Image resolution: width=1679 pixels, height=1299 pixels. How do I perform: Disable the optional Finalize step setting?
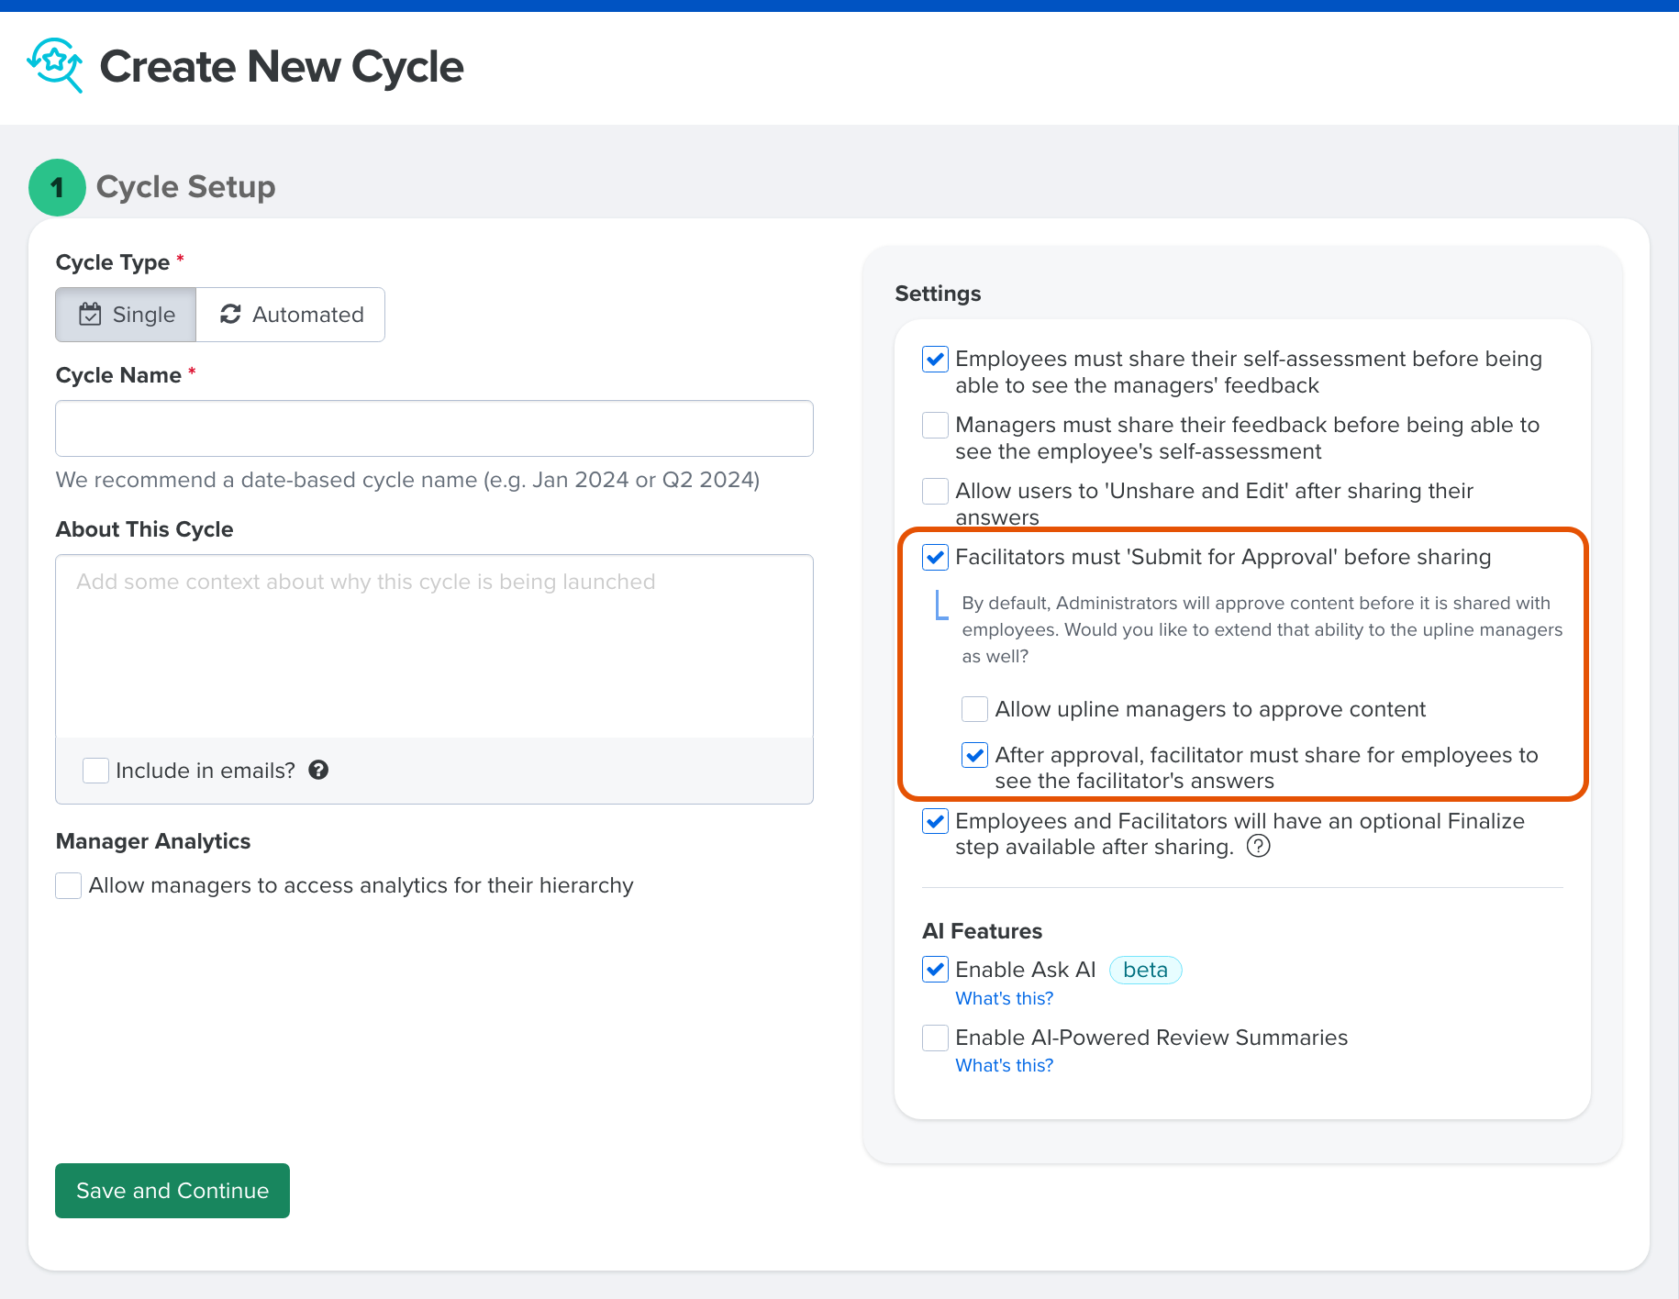click(x=934, y=822)
